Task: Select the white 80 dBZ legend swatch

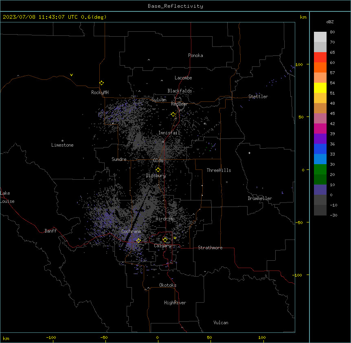Action: pyautogui.click(x=320, y=37)
